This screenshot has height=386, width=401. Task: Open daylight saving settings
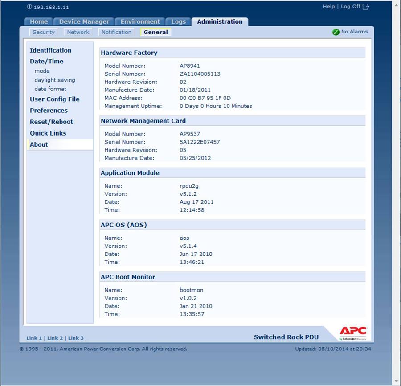(x=55, y=80)
